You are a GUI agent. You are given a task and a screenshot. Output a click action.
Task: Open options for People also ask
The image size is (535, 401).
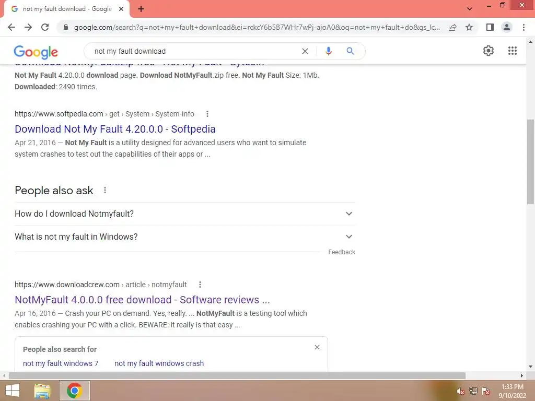tap(105, 190)
